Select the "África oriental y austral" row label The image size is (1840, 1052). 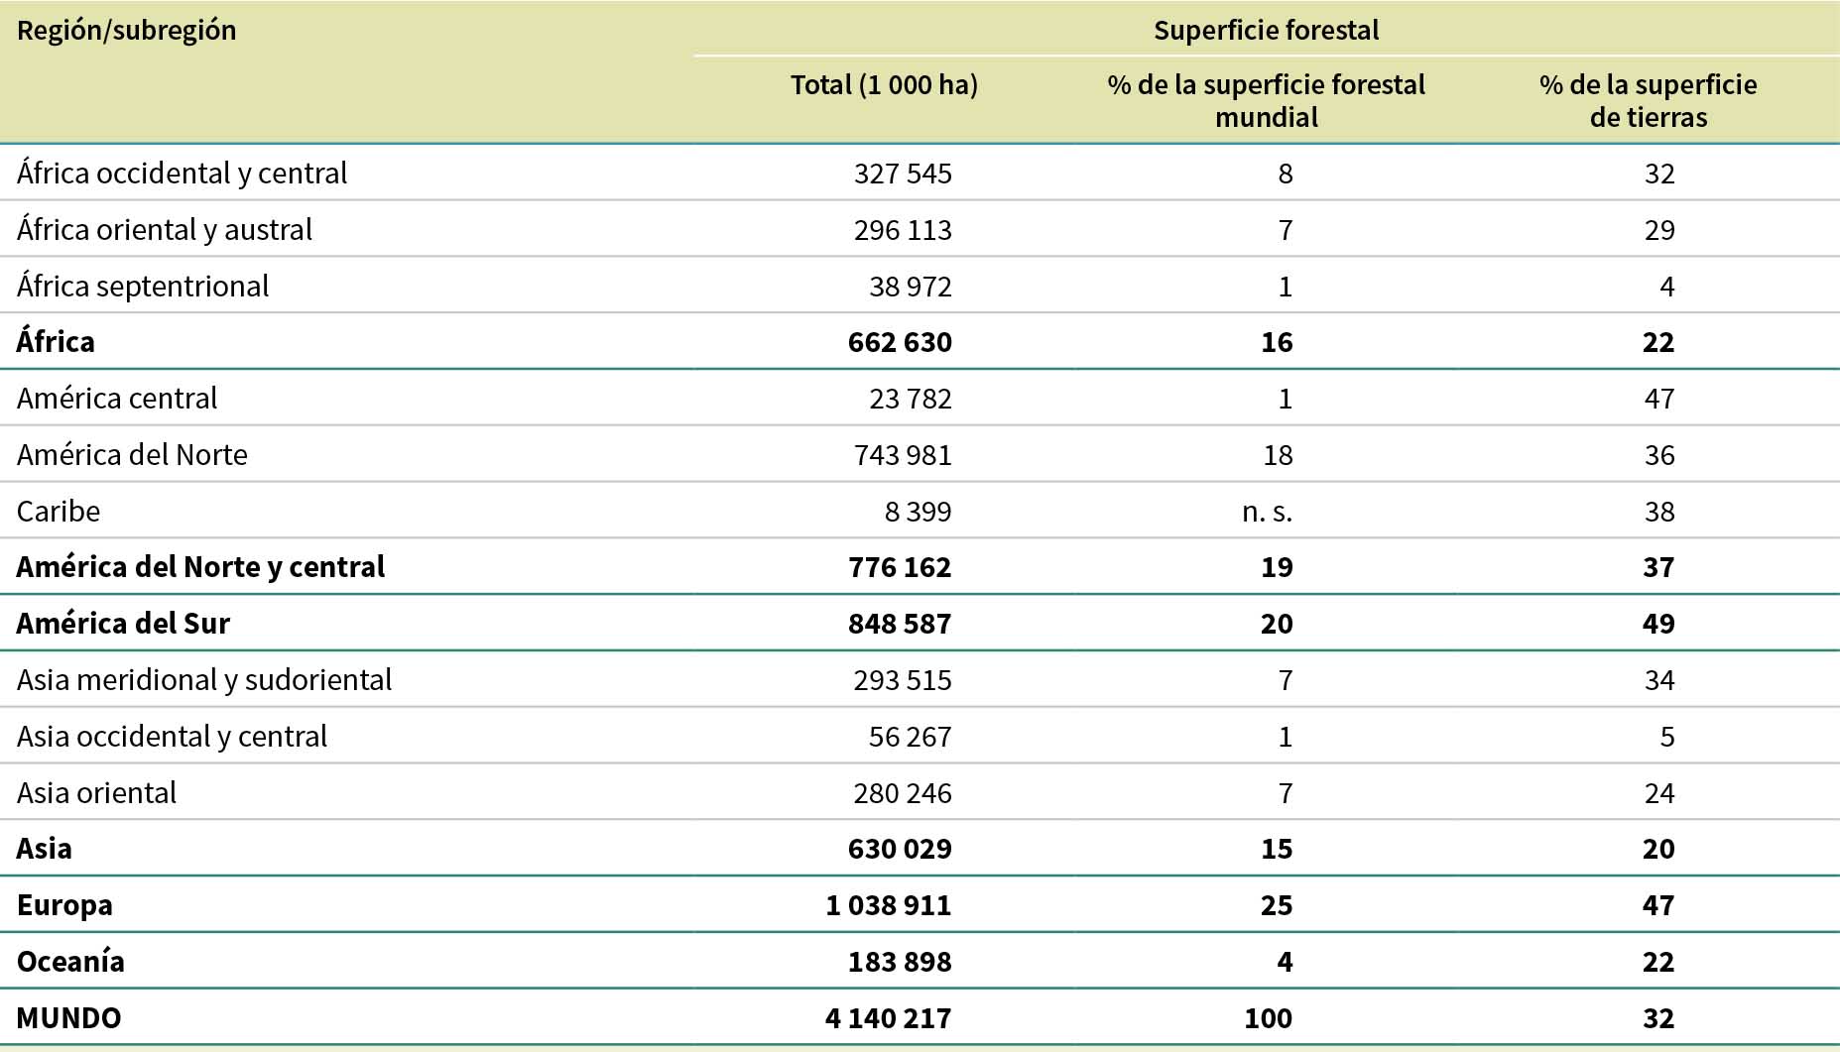(165, 230)
